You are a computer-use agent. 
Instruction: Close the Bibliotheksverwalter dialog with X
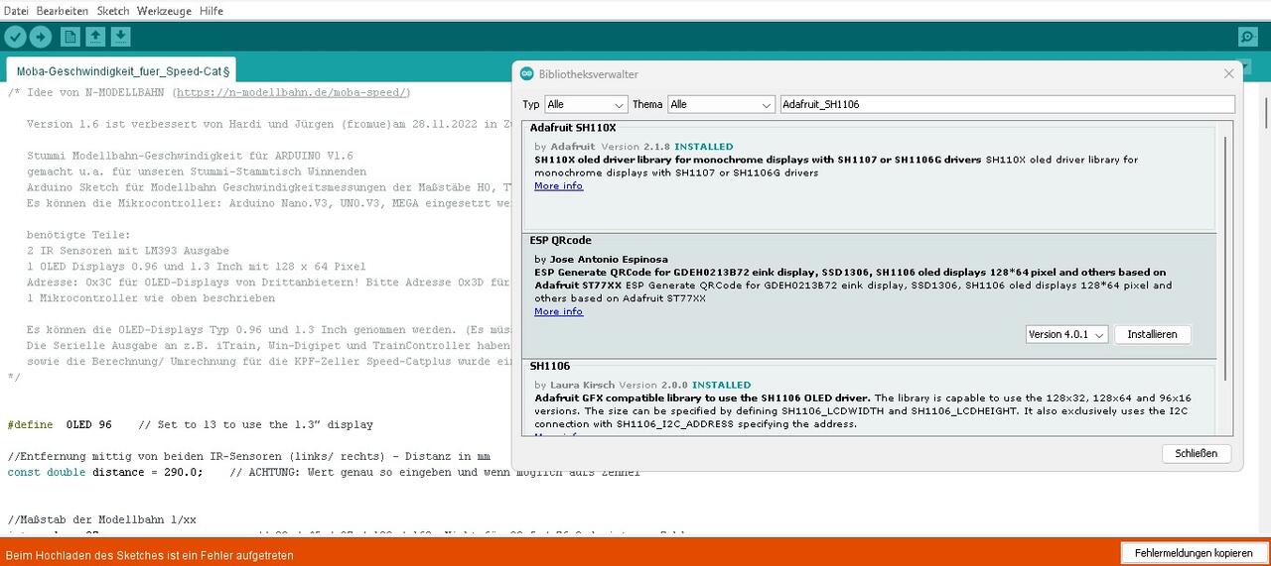[1228, 74]
